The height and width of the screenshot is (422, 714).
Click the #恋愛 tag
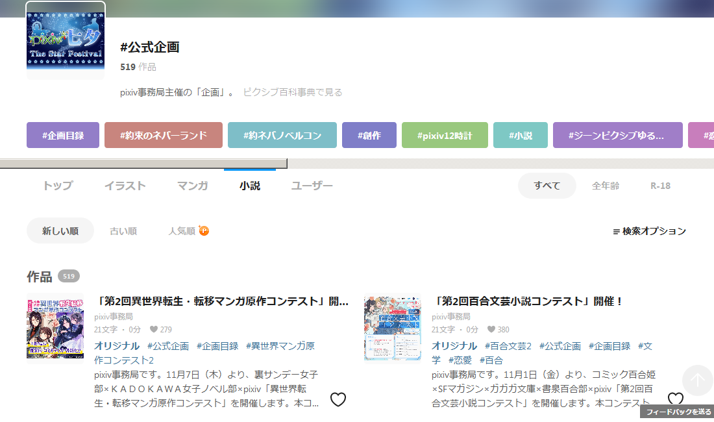pyautogui.click(x=460, y=360)
